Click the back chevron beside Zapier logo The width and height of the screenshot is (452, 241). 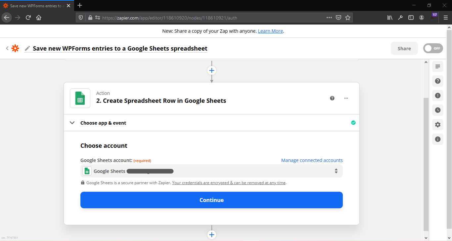coord(7,48)
